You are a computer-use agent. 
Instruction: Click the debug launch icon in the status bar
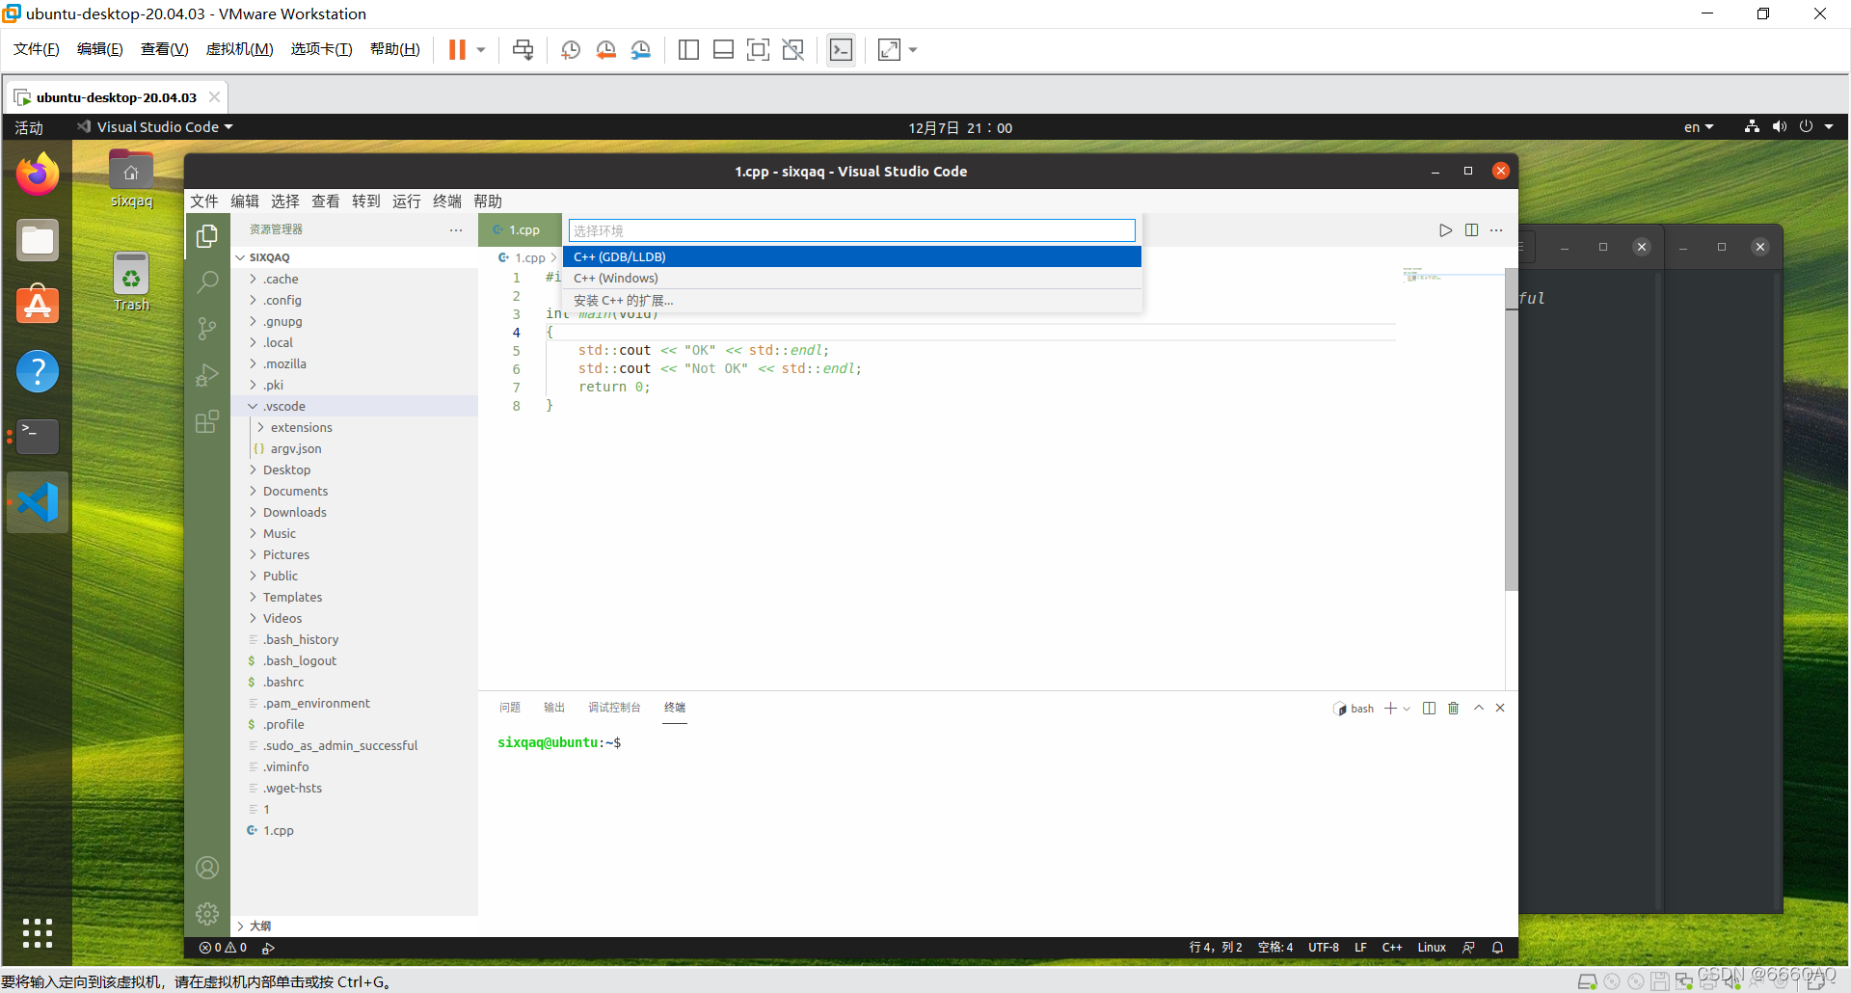(x=268, y=948)
